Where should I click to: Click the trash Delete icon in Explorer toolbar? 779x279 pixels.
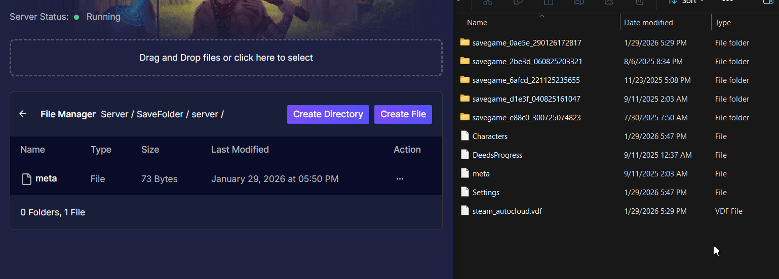tap(640, 3)
